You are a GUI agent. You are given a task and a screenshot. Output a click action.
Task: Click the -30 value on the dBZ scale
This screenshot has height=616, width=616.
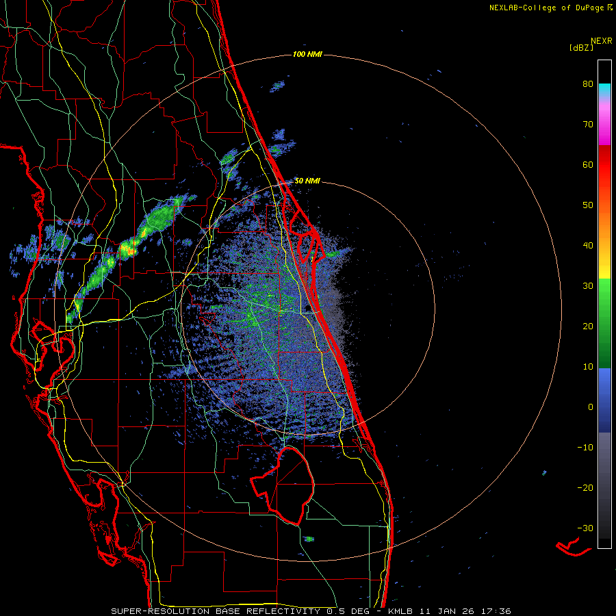click(585, 528)
